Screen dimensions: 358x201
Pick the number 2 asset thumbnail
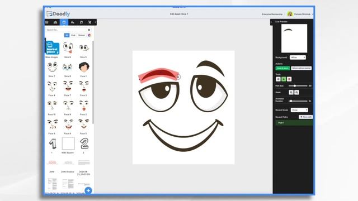(84, 143)
